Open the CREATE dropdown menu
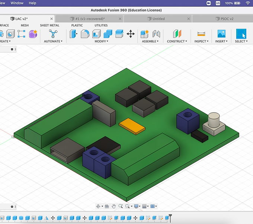The height and width of the screenshot is (224, 253). pyautogui.click(x=5, y=41)
